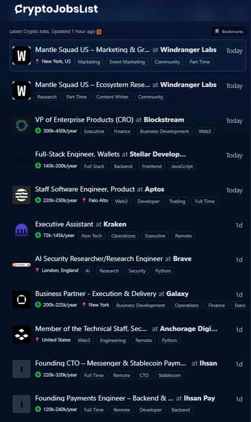This screenshot has width=251, height=422.
Task: Select the Trading tag
Action: click(x=177, y=201)
